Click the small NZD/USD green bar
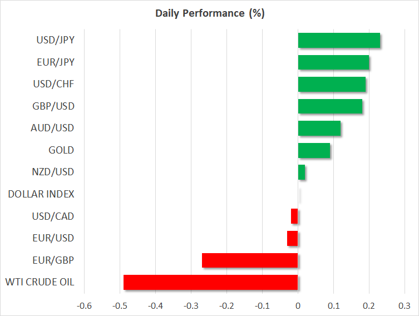 tap(302, 172)
